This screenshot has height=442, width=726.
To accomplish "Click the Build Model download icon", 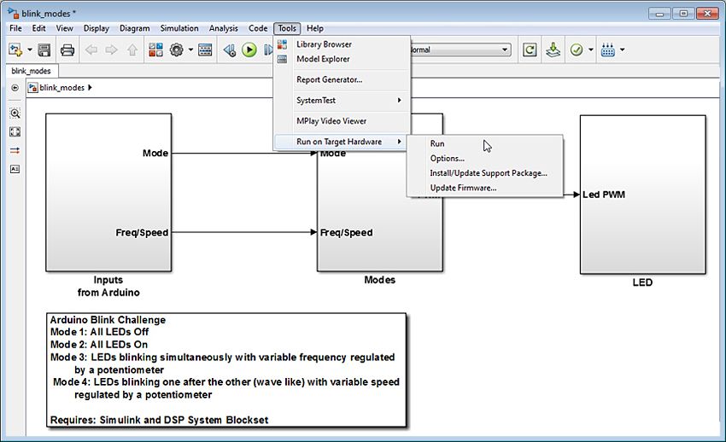I will (553, 50).
